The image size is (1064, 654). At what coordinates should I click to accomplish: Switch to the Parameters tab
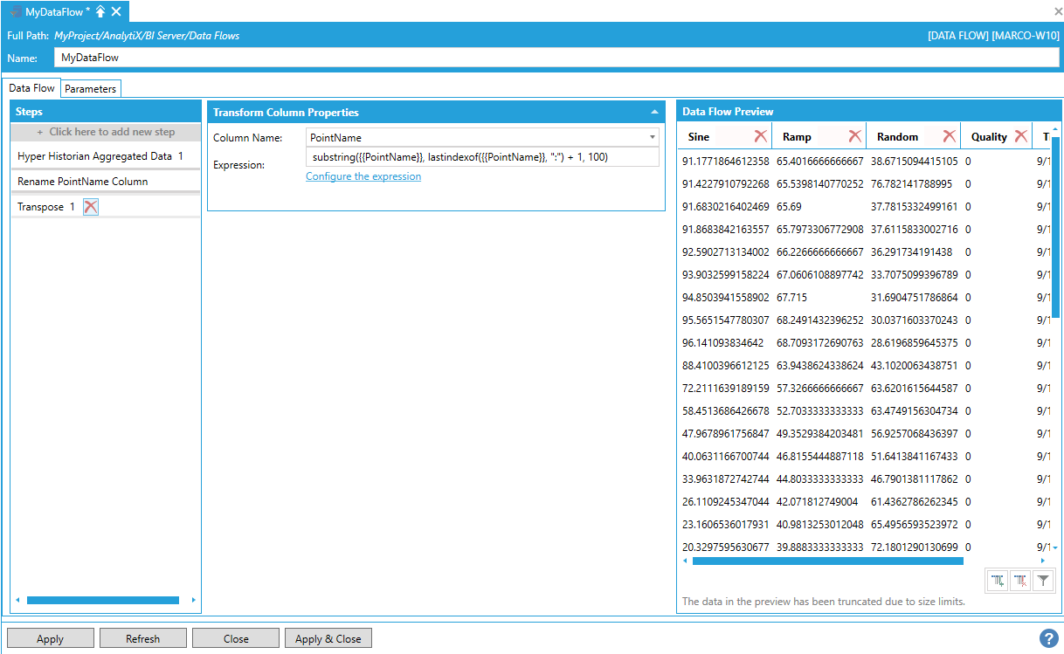pos(90,89)
